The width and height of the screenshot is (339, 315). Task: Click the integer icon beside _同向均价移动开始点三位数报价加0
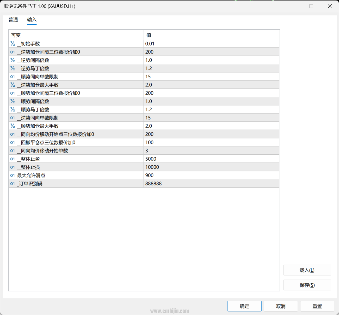coord(13,134)
